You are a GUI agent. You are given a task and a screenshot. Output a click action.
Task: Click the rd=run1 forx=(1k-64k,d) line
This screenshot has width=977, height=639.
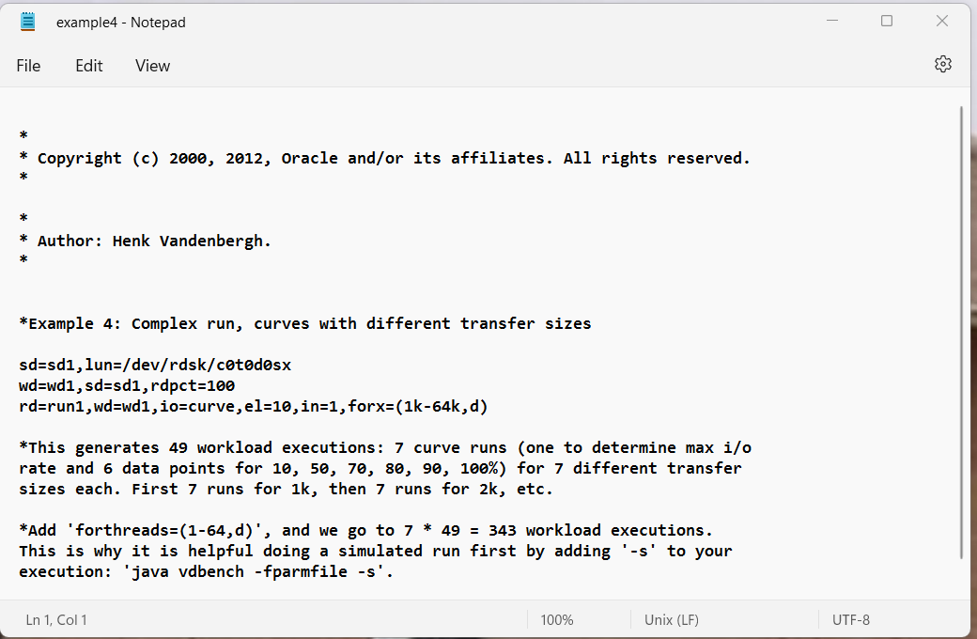coord(254,407)
